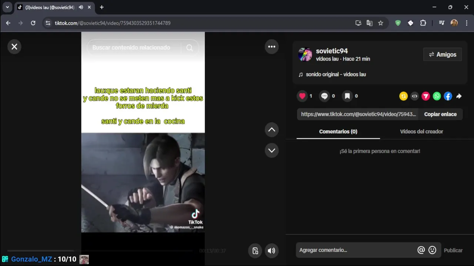Close the videos lau tab
The height and width of the screenshot is (266, 474).
[x=89, y=7]
